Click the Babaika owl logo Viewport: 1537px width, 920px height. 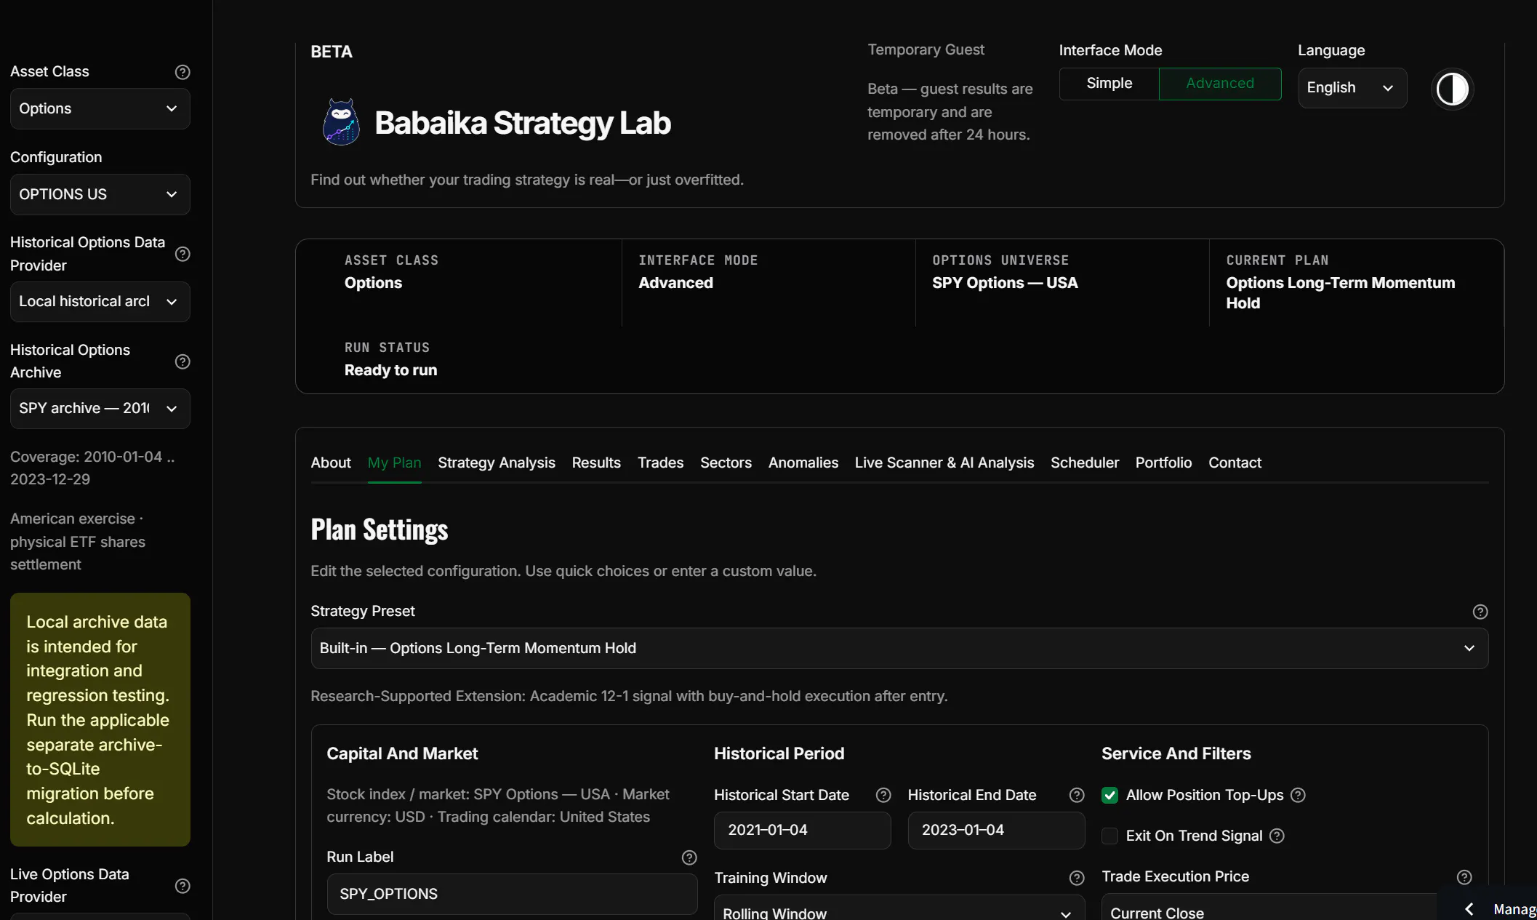point(341,122)
